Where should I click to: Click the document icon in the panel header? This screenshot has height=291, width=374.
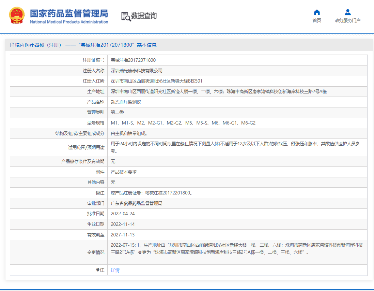[12, 45]
